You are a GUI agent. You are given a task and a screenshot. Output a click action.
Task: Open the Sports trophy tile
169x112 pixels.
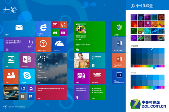coord(81,93)
